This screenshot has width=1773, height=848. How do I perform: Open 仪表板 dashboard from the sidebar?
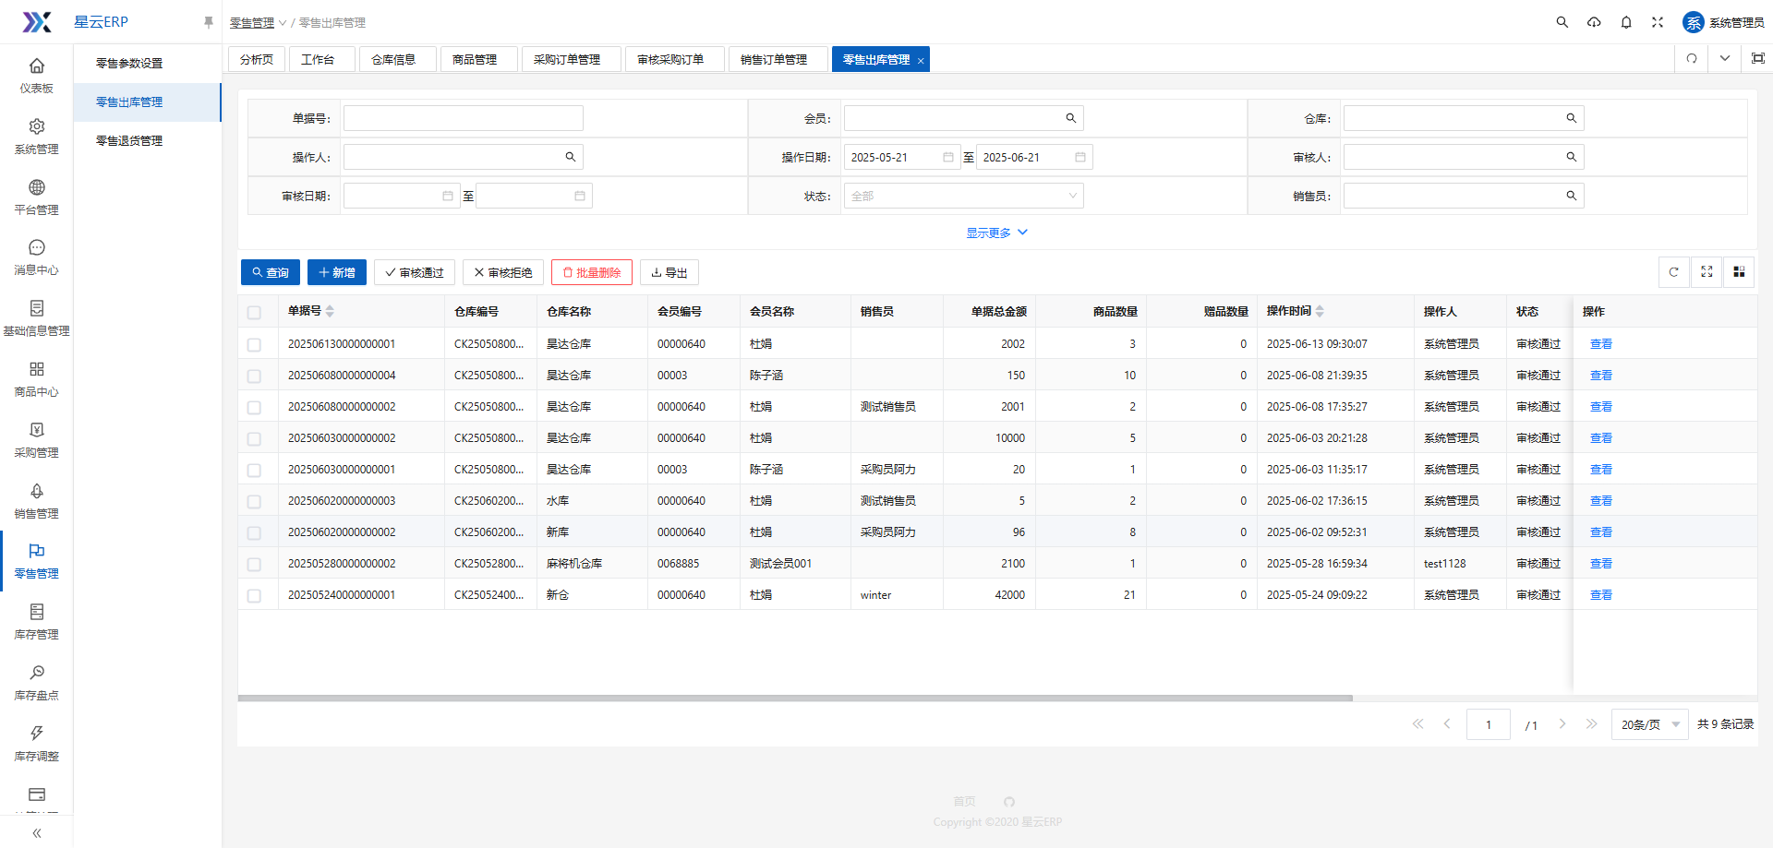(37, 75)
